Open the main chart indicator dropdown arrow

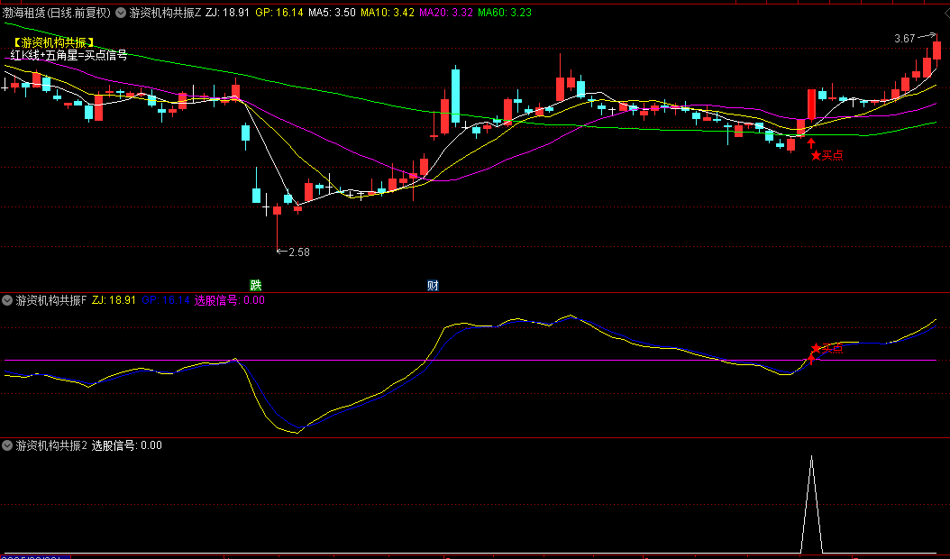pos(121,14)
